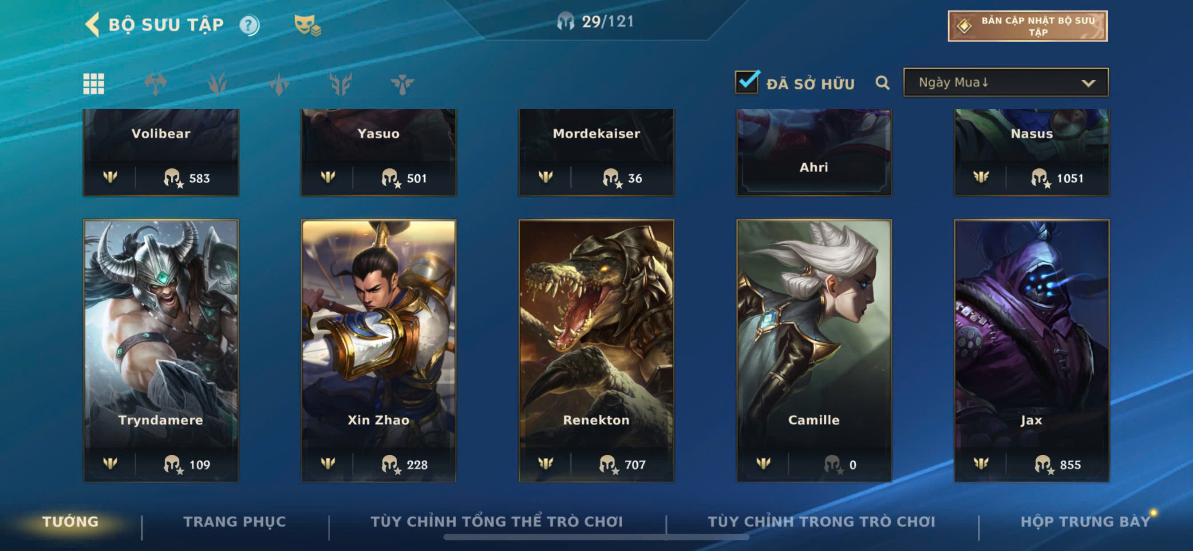1193x551 pixels.
Task: Click the horizontal scrollbar at bottom
Action: point(596,537)
